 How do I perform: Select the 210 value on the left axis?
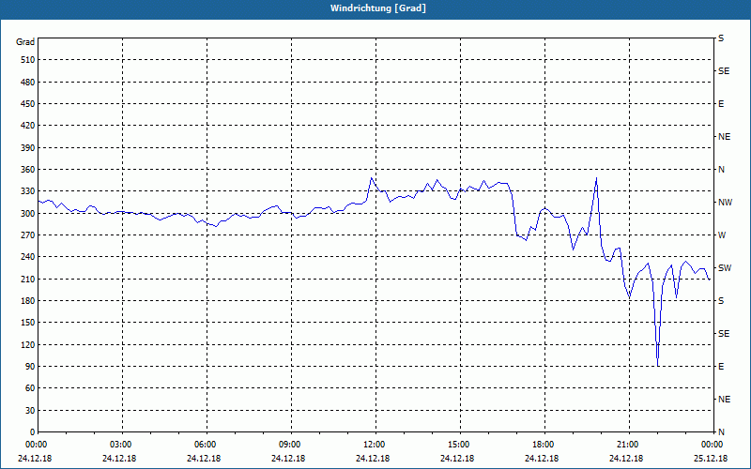click(28, 279)
